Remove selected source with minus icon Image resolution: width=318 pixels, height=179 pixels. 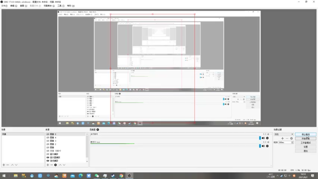coord(52,165)
